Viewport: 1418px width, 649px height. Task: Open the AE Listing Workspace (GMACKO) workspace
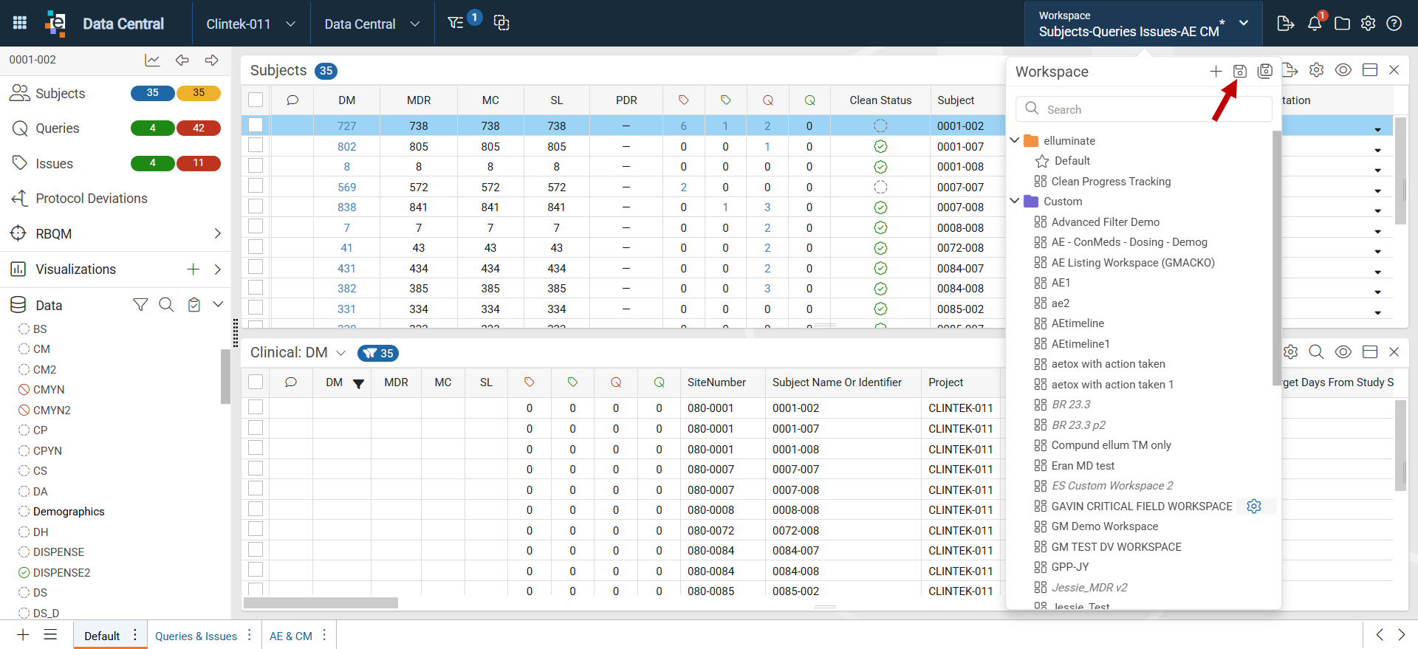click(1133, 262)
